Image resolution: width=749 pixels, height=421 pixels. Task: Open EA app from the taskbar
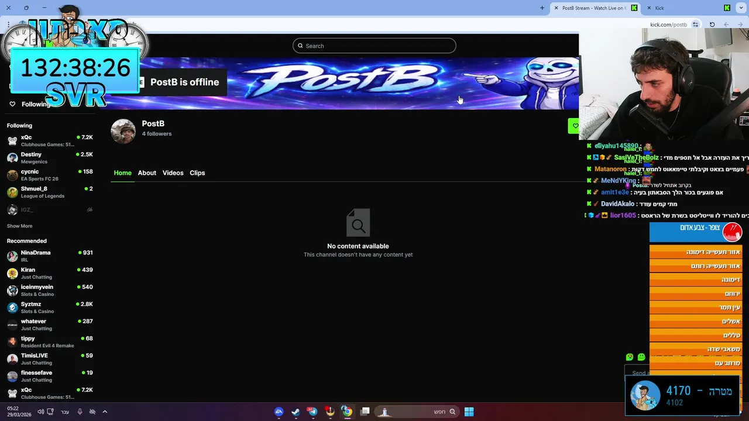click(x=279, y=412)
